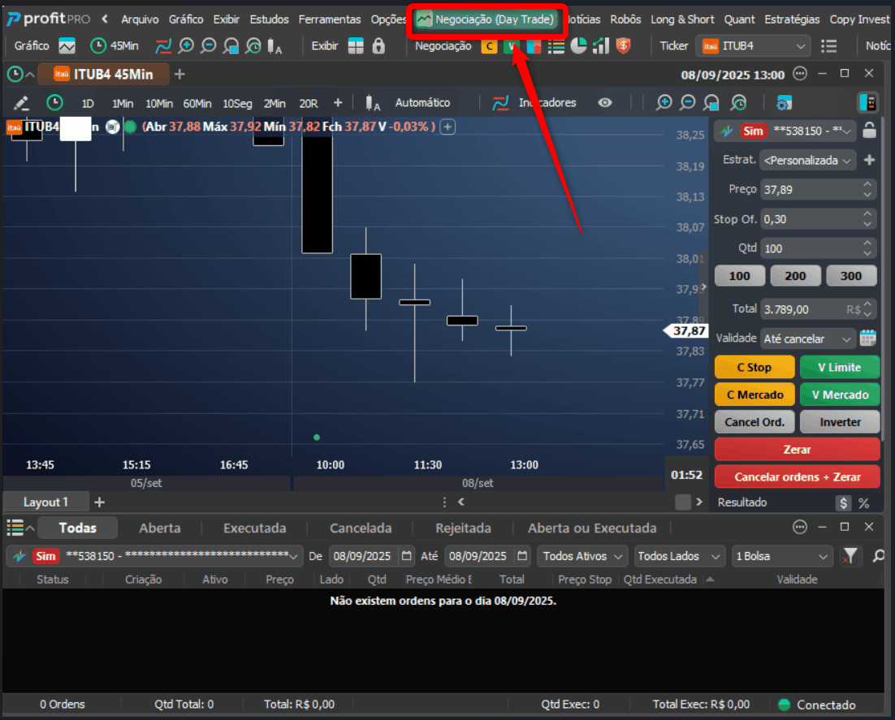Click zoom in icon in chart toolbar
The height and width of the screenshot is (720, 895).
pos(664,103)
